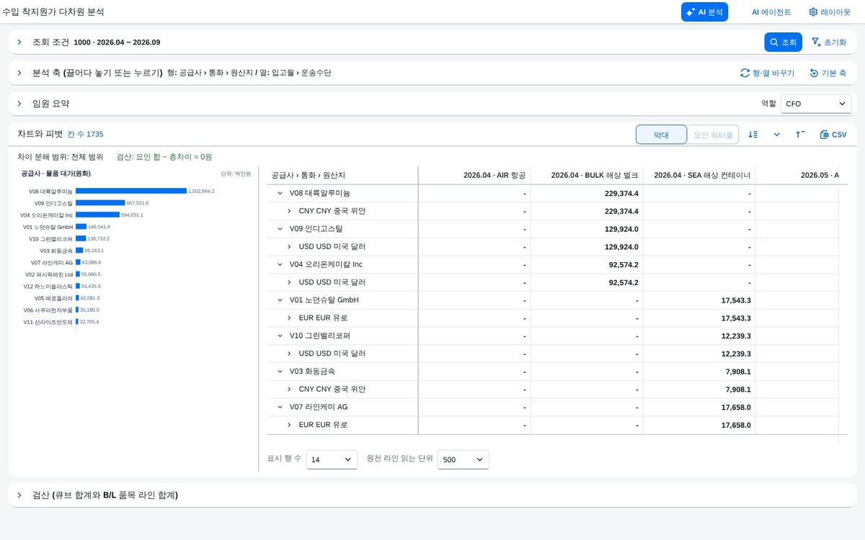Expand CNY 중국 위안 under V03
Image resolution: width=865 pixels, height=540 pixels.
click(x=289, y=390)
